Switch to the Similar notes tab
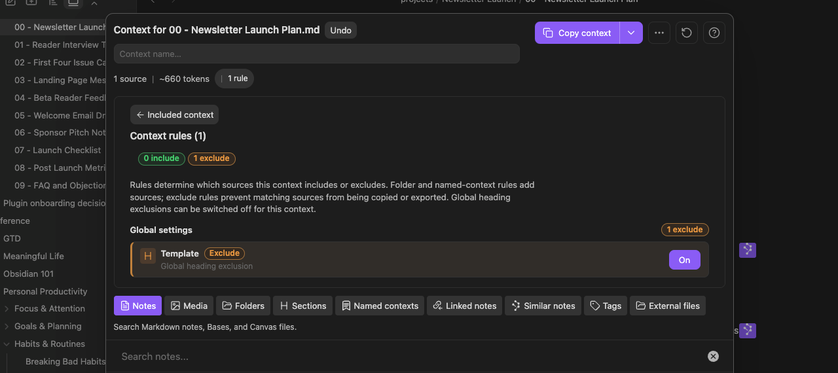The width and height of the screenshot is (838, 373). [543, 306]
